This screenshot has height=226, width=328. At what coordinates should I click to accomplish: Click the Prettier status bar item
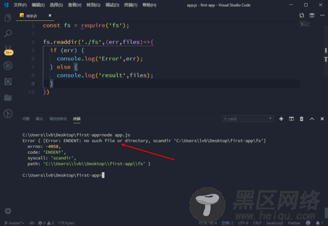coord(294,223)
